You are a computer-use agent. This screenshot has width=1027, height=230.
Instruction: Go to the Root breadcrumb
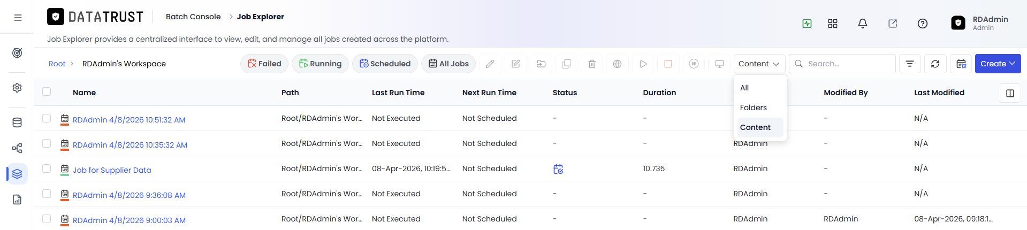coord(57,64)
